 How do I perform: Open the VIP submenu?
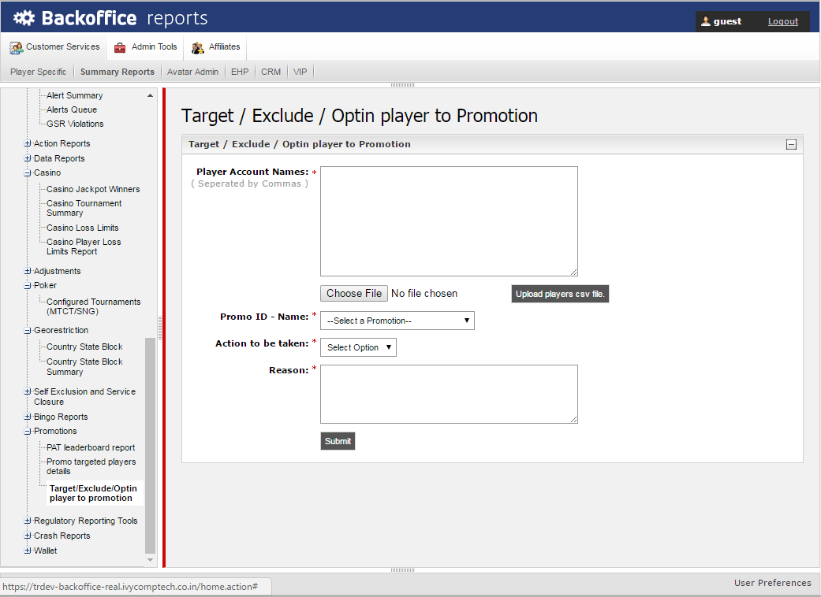point(300,72)
